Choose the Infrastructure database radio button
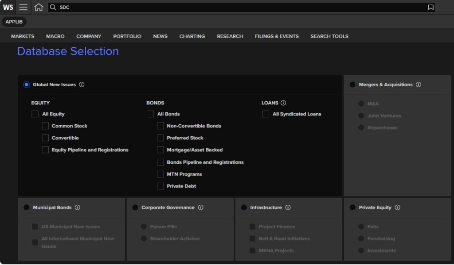Viewport: 454px width, 265px height. pyautogui.click(x=244, y=207)
